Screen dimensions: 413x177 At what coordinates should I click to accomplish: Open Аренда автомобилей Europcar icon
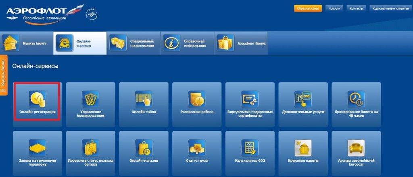(x=356, y=148)
